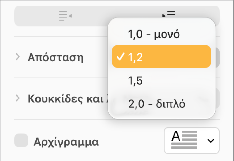
Task: Click the decrease indent icon
Action: click(x=66, y=16)
